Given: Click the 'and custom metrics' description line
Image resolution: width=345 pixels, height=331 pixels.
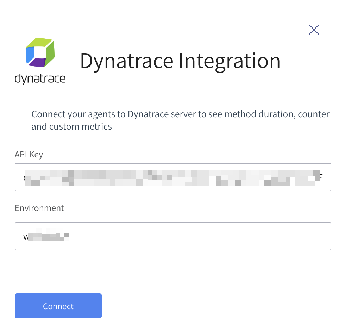Looking at the screenshot, I should 71,126.
